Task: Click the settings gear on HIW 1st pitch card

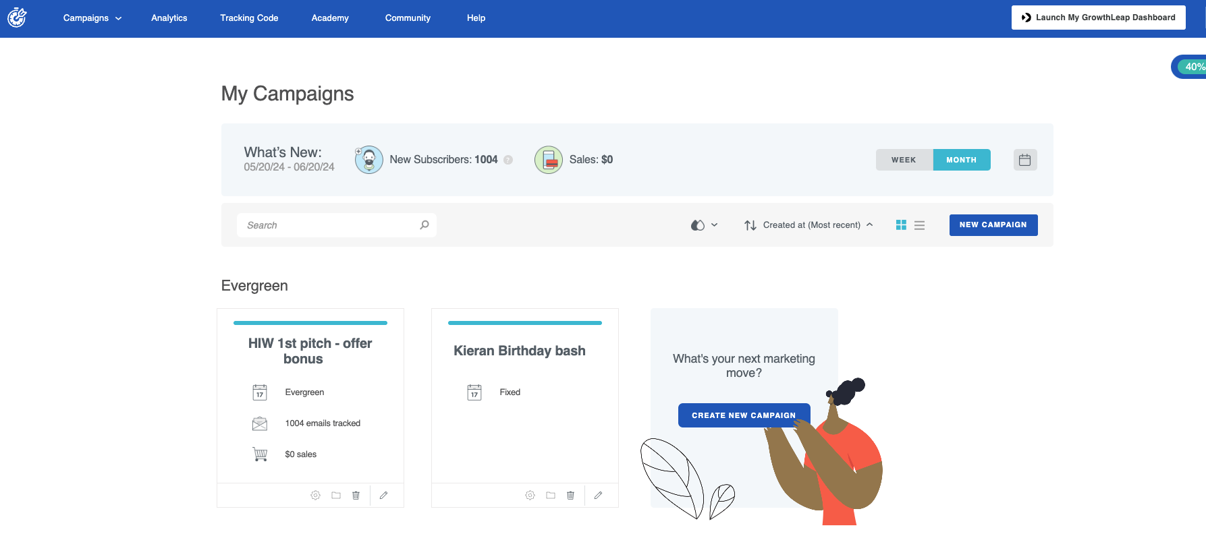Action: pyautogui.click(x=315, y=496)
